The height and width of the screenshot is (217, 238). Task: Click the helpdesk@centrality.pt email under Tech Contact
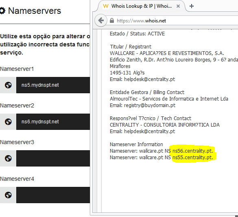click(x=149, y=131)
